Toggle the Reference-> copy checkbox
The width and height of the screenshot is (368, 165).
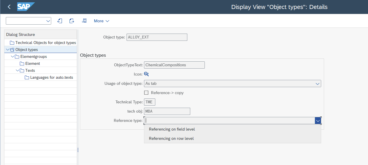(x=146, y=93)
